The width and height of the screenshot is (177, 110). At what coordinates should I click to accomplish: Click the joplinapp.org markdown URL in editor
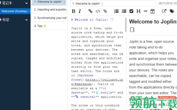tap(97, 82)
